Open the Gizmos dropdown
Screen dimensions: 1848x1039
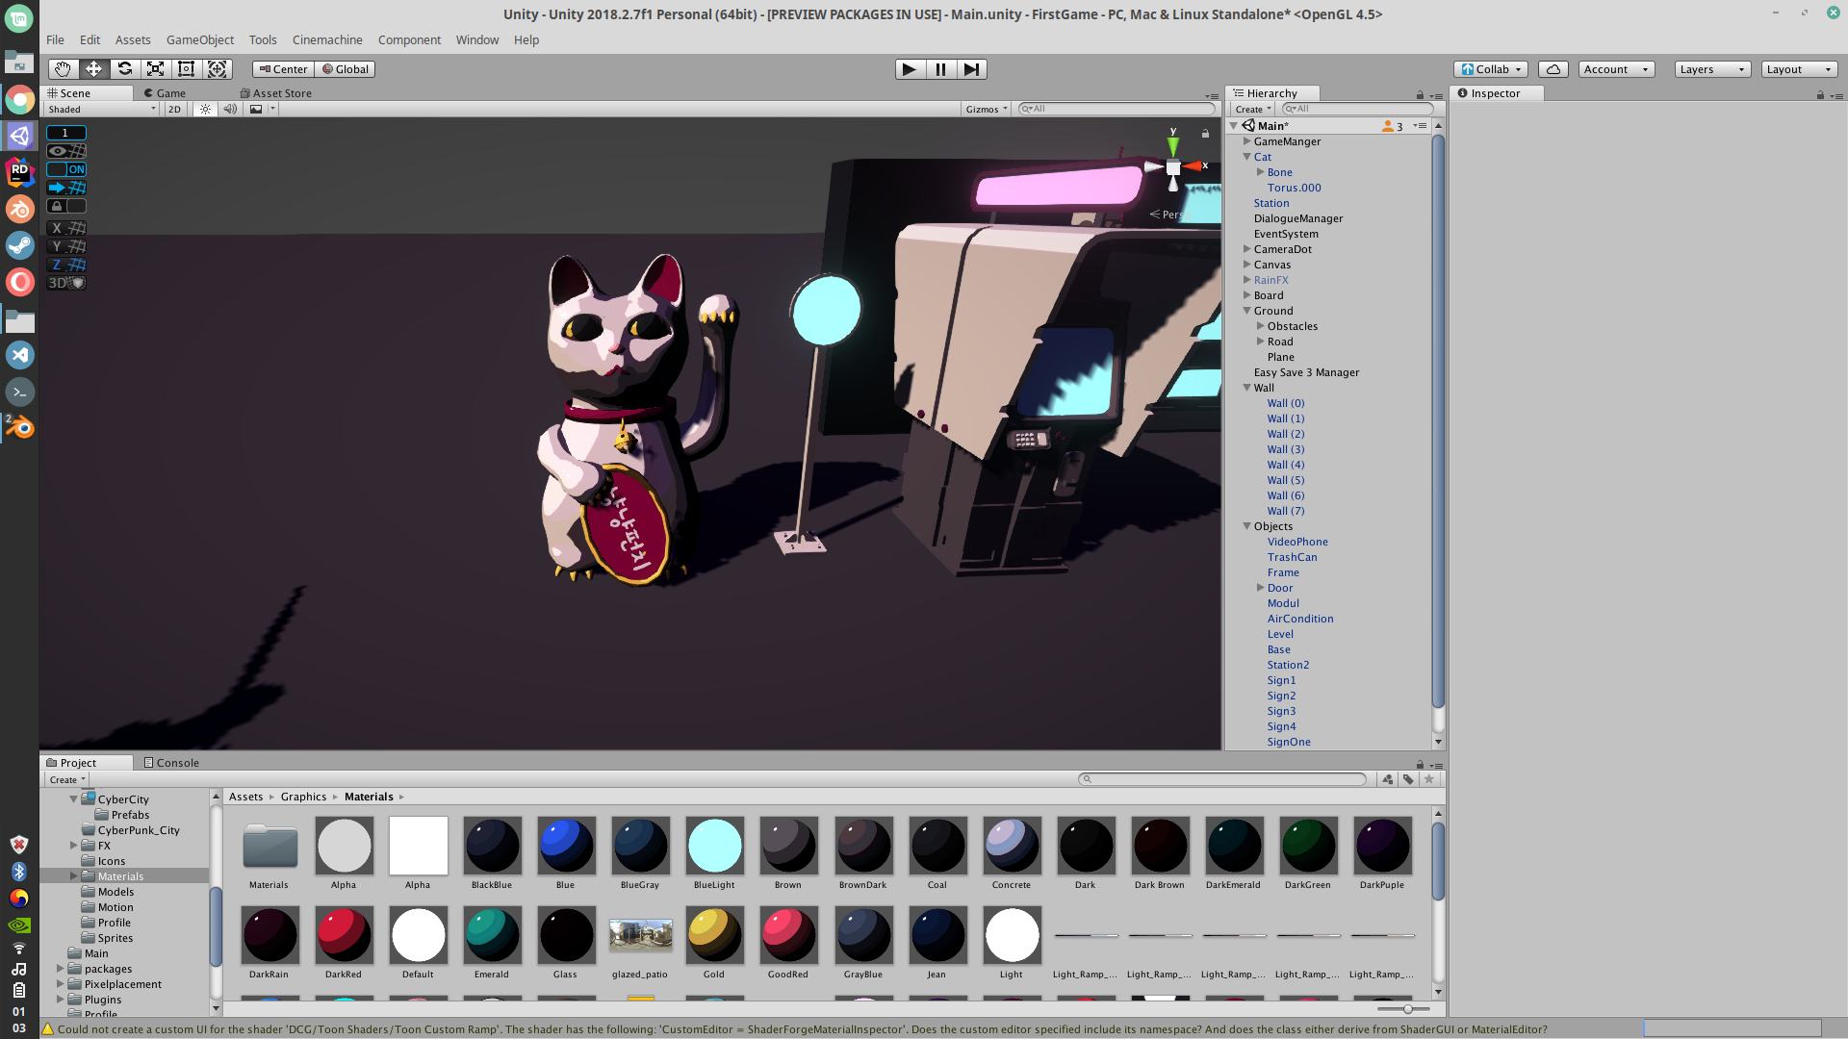(987, 109)
